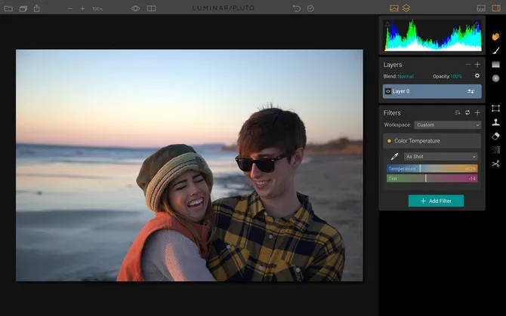Screen dimensions: 506x316
Task: Toggle the before/after preview eye icon
Action: click(136, 8)
